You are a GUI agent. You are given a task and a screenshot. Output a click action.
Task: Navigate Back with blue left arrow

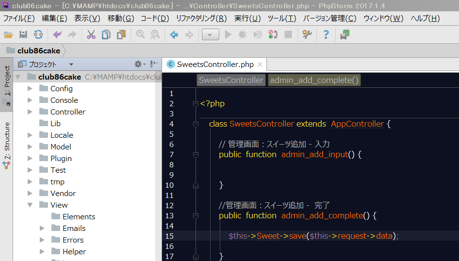coord(174,35)
